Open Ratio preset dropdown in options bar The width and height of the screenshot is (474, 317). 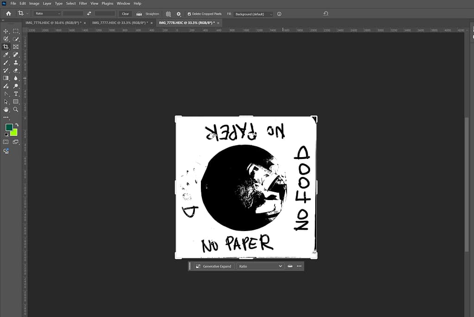pyautogui.click(x=47, y=14)
